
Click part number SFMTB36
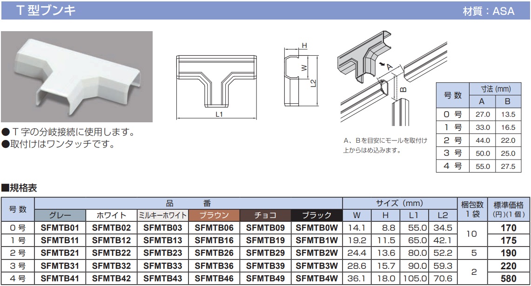[214, 266]
